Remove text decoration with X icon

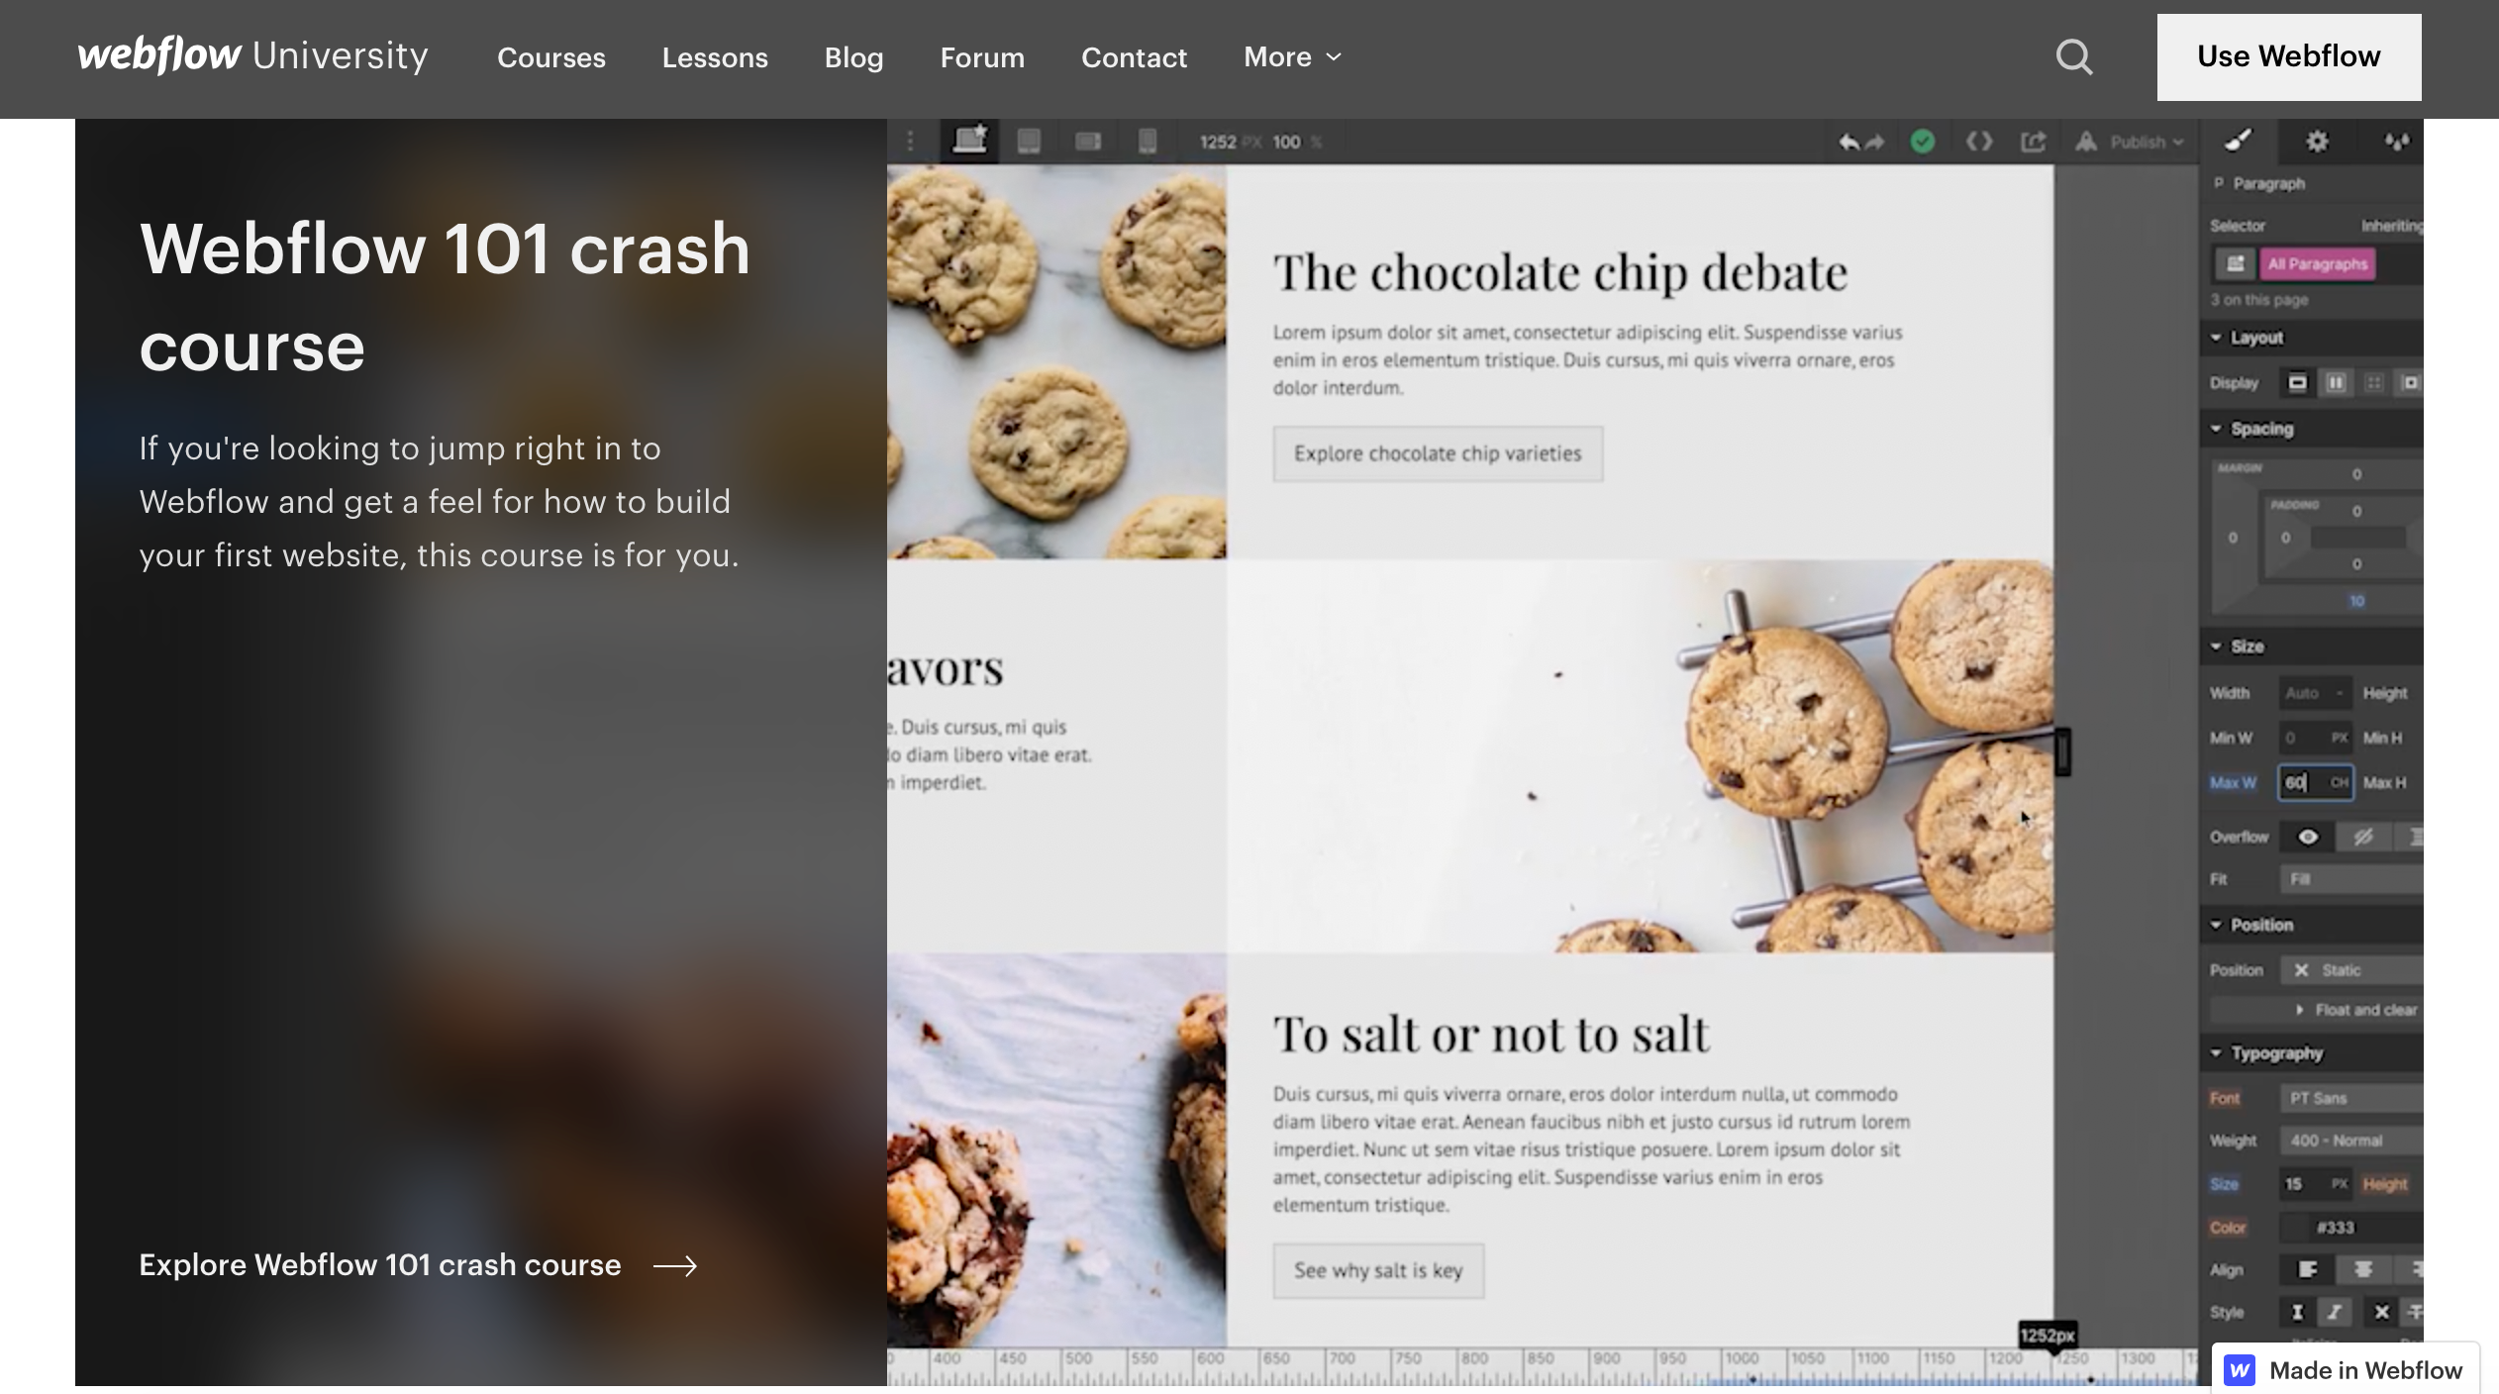click(x=2382, y=1312)
